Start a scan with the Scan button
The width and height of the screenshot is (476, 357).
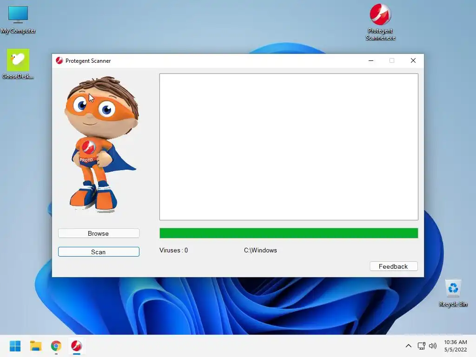(99, 251)
